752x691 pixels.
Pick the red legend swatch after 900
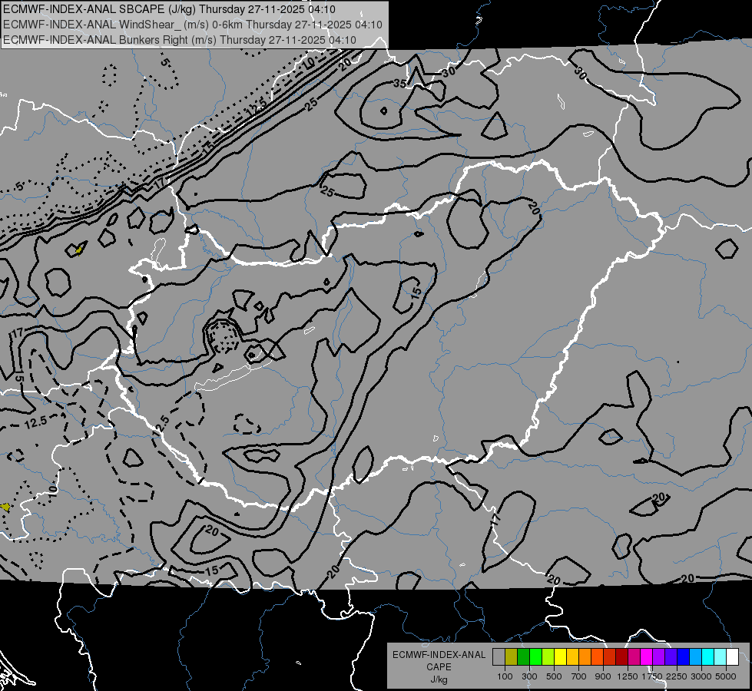coord(610,656)
